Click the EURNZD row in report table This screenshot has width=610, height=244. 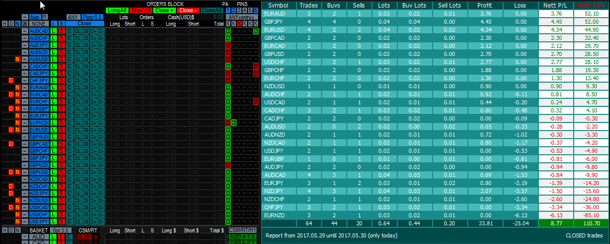435,215
